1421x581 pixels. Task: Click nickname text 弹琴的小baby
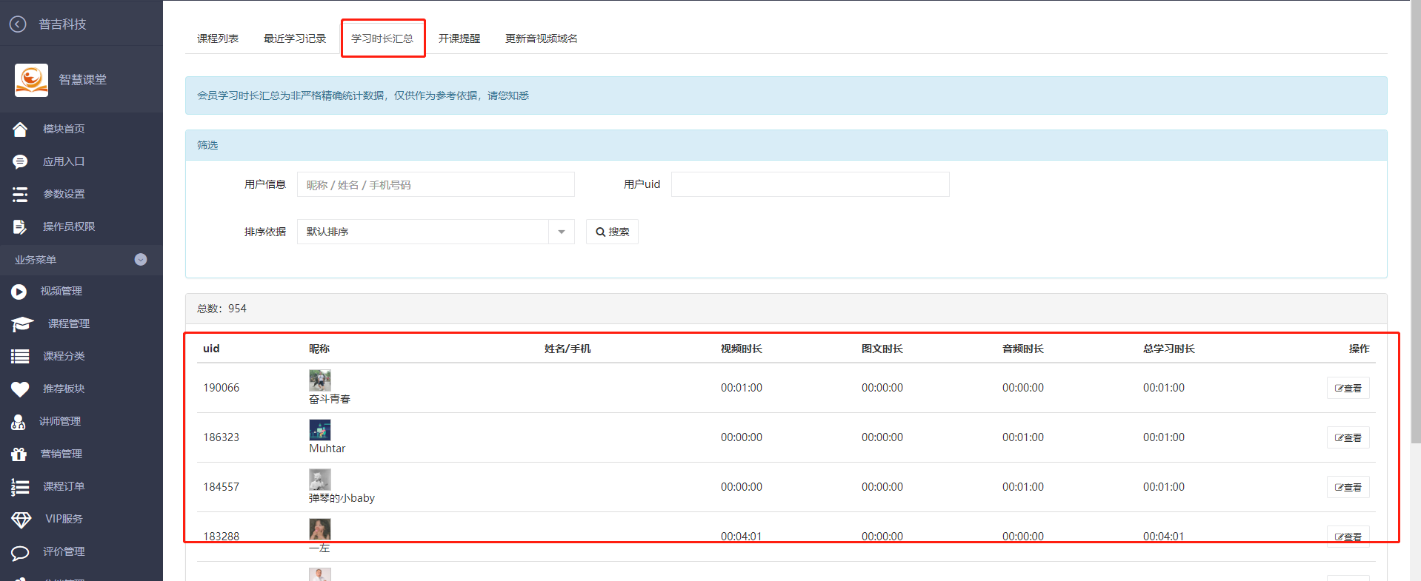[x=342, y=499]
